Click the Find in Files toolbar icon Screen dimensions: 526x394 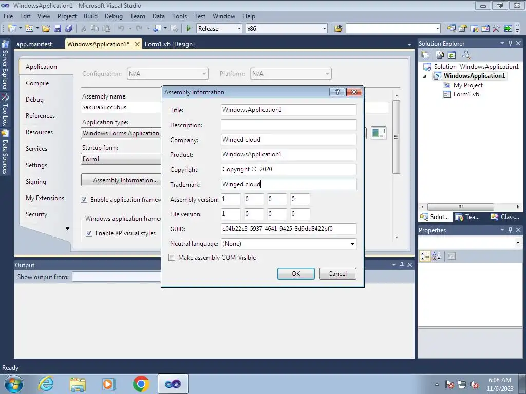tap(338, 29)
